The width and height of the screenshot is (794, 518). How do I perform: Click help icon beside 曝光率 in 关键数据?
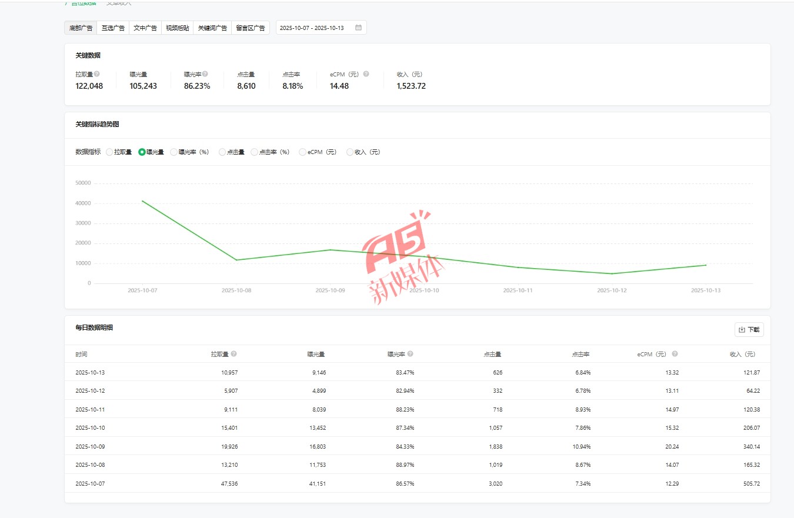coord(205,74)
